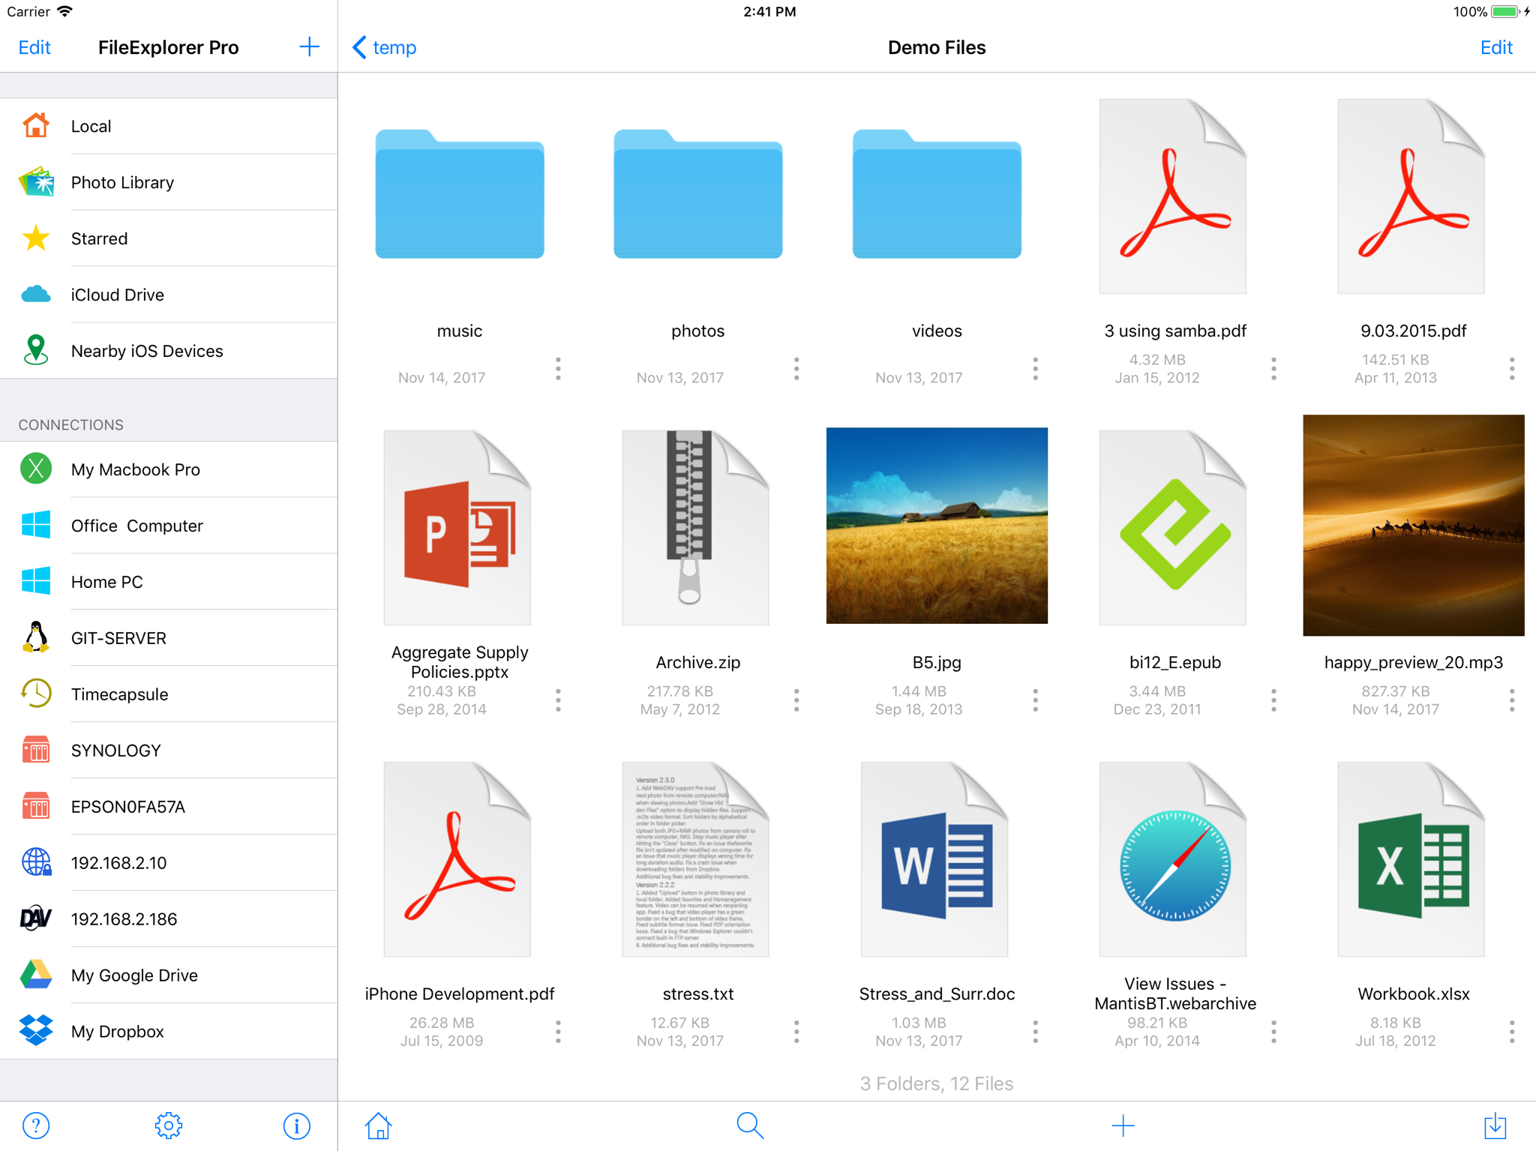Open iPhone Development.pdf
1536x1151 pixels.
click(x=457, y=859)
